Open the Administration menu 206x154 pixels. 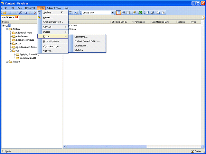click(54, 8)
